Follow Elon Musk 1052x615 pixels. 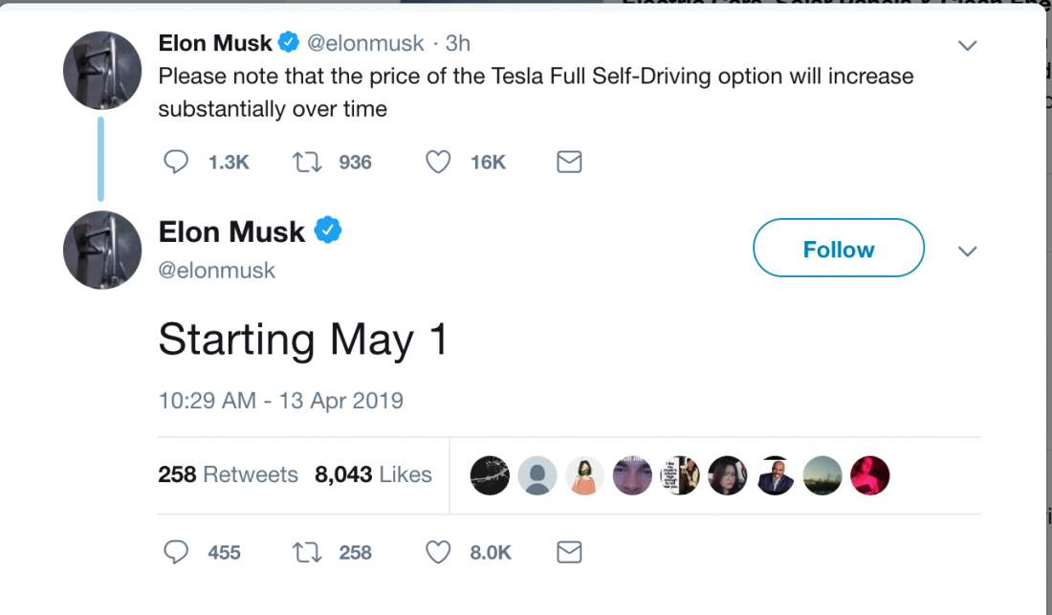[x=839, y=249]
